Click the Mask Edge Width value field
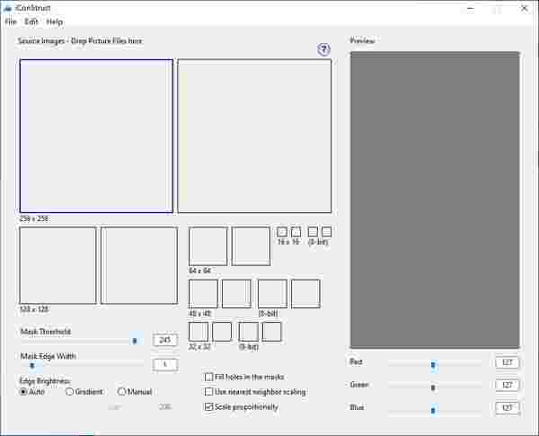The image size is (539, 436). pos(165,365)
